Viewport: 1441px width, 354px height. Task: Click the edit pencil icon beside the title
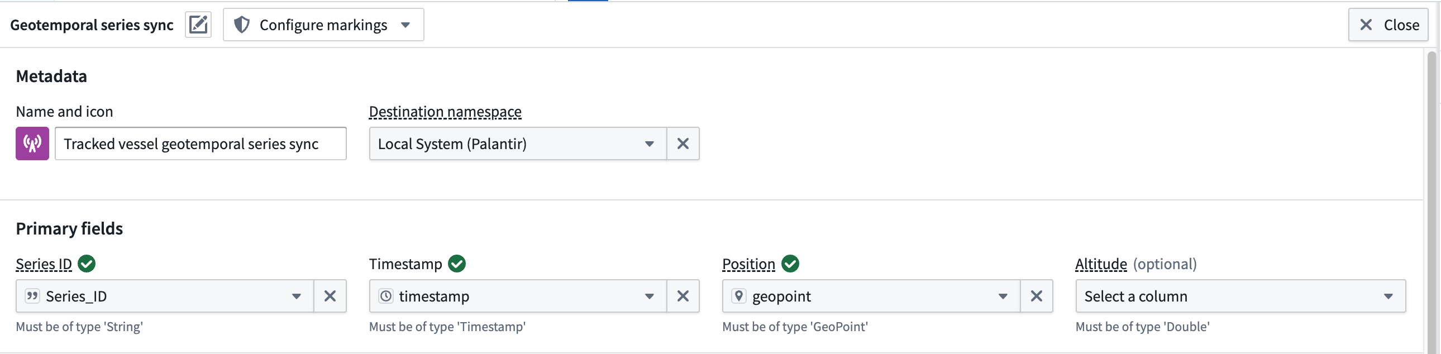point(198,25)
